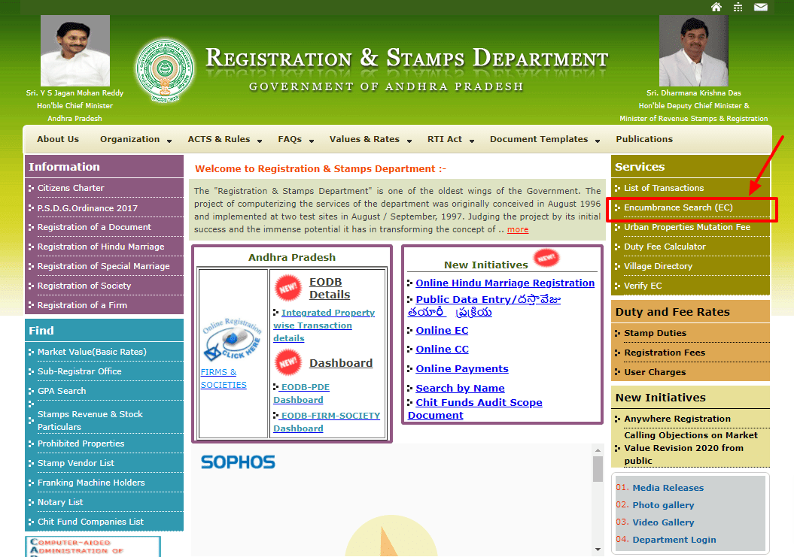
Task: Open the About Us menu item
Action: [58, 139]
